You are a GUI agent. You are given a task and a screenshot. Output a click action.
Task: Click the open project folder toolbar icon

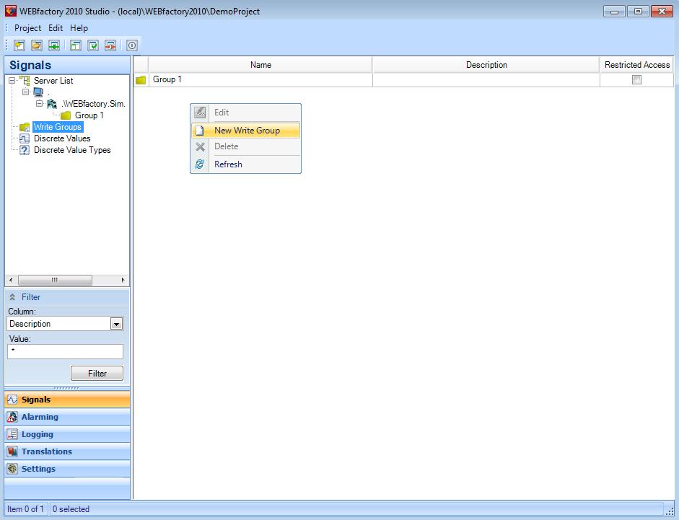(37, 45)
